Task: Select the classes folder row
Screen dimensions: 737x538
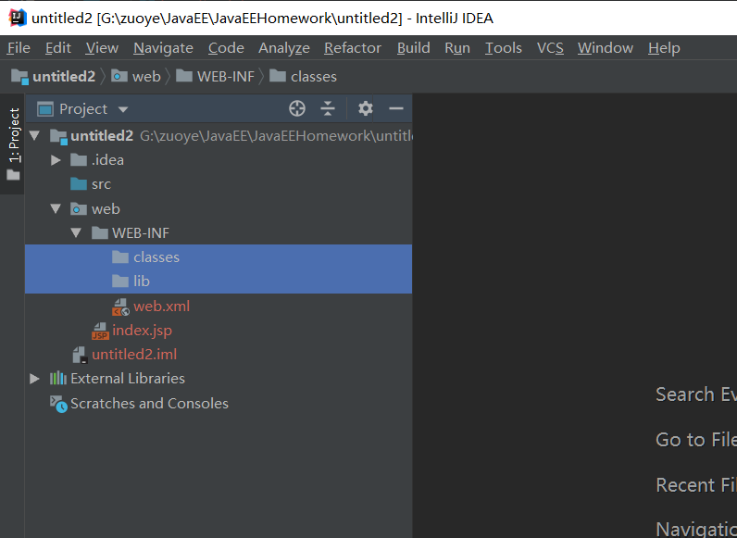Action: click(x=219, y=256)
